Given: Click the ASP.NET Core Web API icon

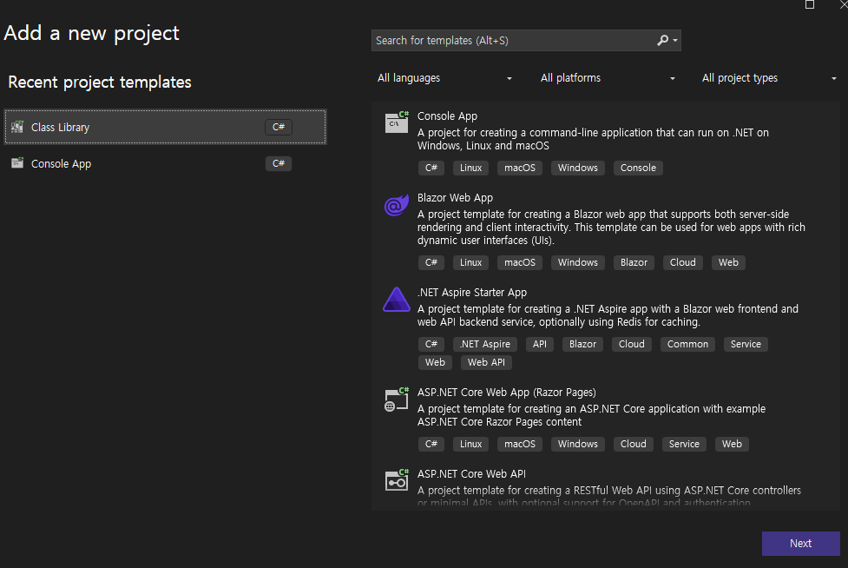Looking at the screenshot, I should pyautogui.click(x=397, y=479).
